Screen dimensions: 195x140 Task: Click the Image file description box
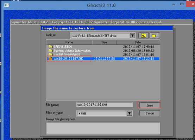tap(103, 128)
